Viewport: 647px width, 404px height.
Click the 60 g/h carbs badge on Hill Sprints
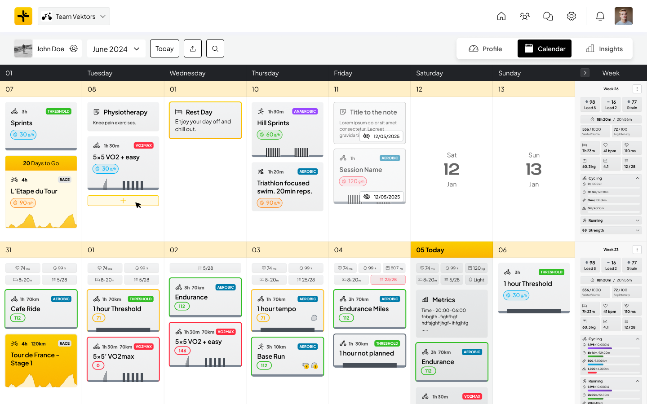click(x=270, y=135)
